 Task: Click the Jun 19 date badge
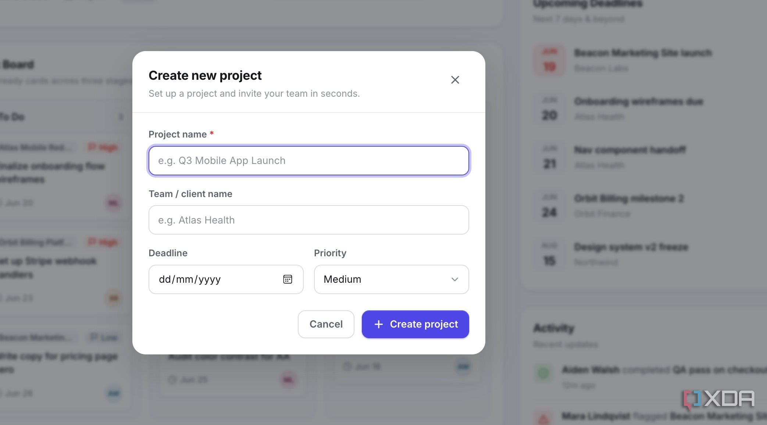[x=549, y=61]
